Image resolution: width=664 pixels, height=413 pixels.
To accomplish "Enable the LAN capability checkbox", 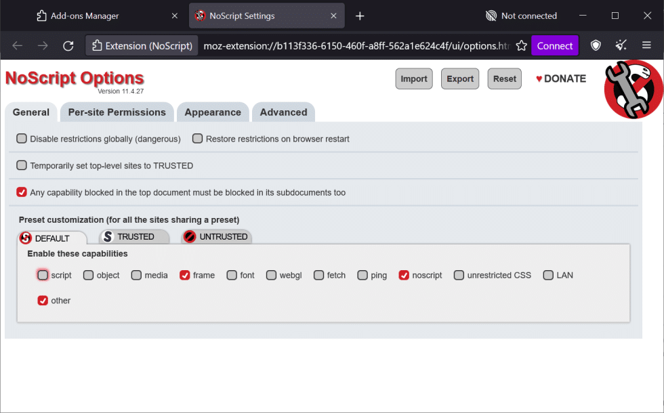I will click(x=548, y=275).
